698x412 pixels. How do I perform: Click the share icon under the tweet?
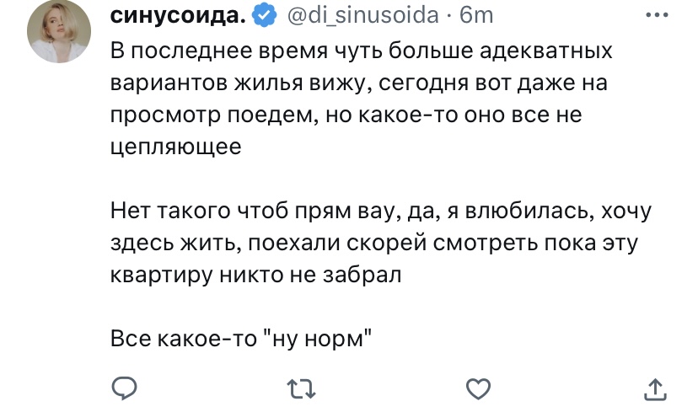tap(655, 388)
